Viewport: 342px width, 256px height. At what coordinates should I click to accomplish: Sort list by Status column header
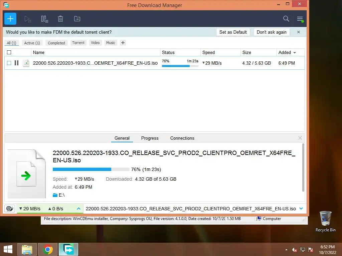pyautogui.click(x=180, y=52)
